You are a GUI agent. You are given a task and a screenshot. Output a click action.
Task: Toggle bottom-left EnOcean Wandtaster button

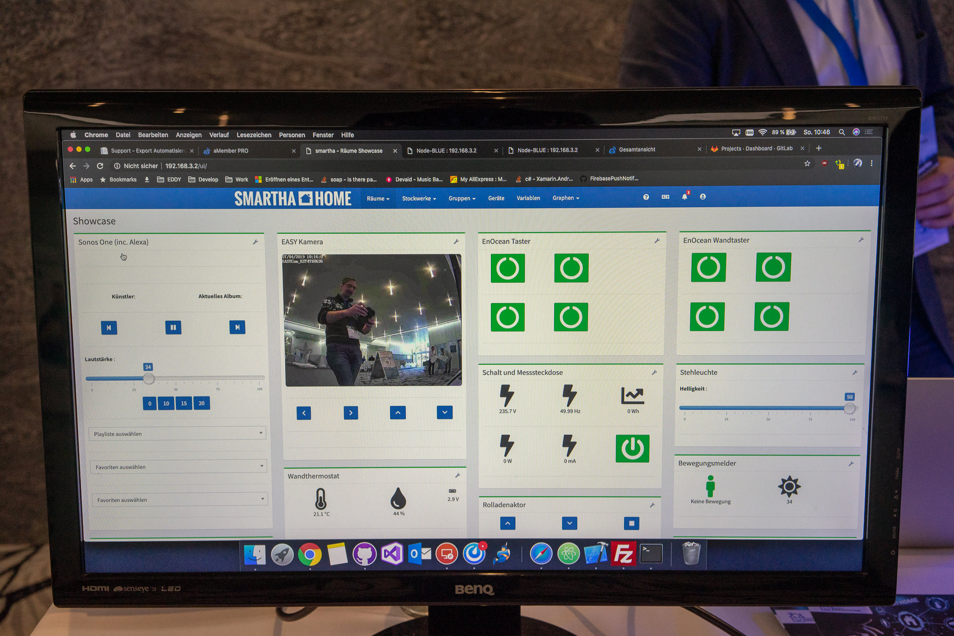point(707,317)
